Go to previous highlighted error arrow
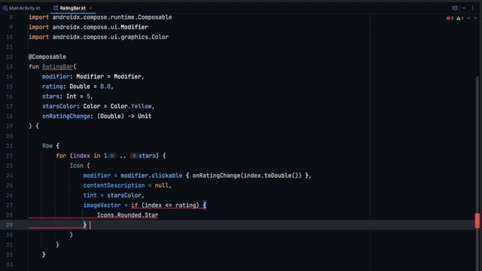The image size is (482, 271). [468, 18]
